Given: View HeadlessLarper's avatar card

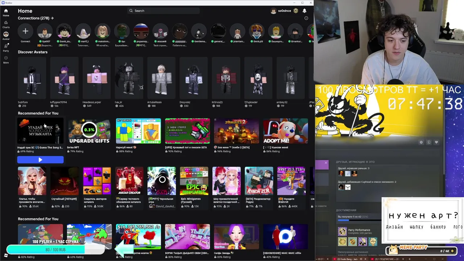Looking at the screenshot, I should 97,78.
